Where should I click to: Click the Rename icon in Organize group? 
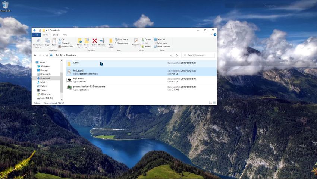101,41
